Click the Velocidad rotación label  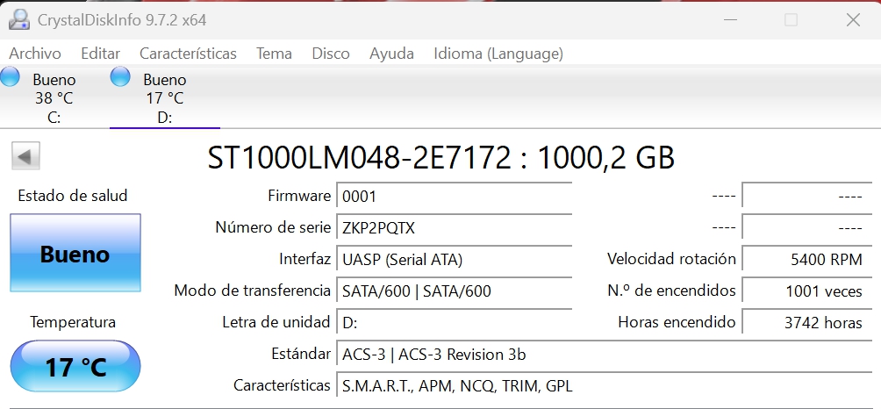pos(671,259)
